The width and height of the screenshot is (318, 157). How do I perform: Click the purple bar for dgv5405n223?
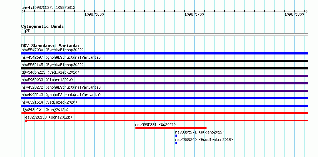(x=164, y=76)
